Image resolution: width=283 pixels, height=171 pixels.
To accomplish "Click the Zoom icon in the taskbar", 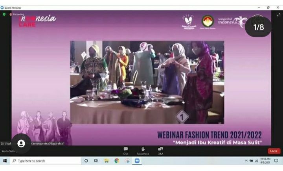I will pos(137,161).
